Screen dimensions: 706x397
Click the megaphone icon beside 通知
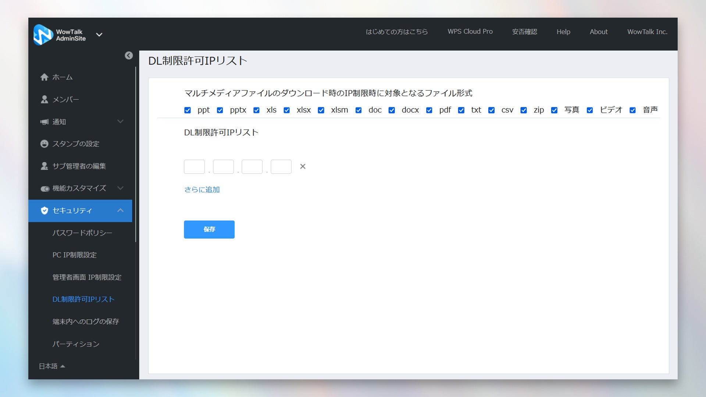[44, 122]
